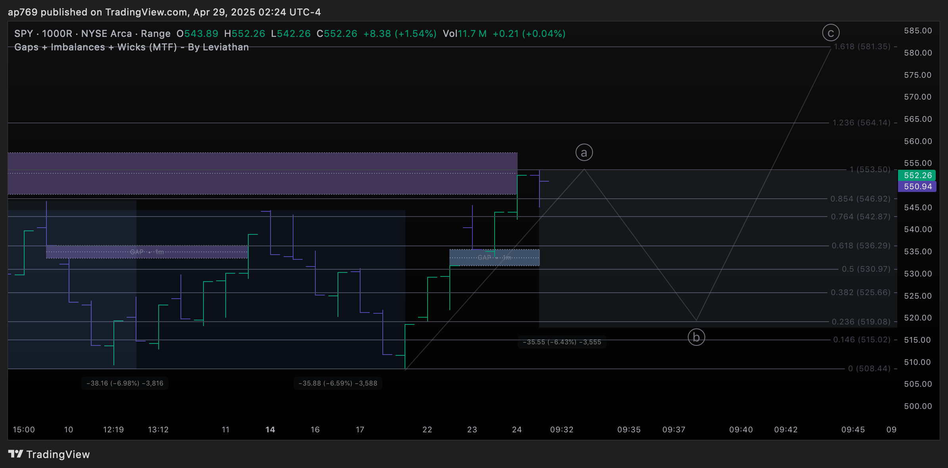Click the large purple imbalance zone
948x468 pixels.
coord(263,174)
